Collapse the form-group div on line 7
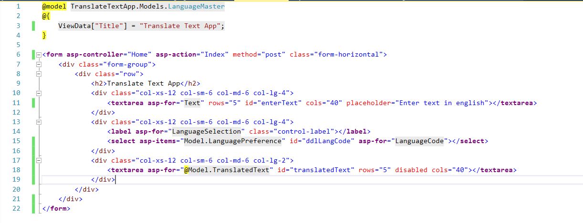 (x=39, y=64)
